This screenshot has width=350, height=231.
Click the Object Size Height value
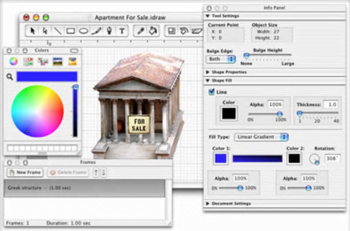pos(276,38)
